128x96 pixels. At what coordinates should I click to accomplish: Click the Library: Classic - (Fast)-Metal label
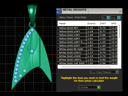point(73,17)
